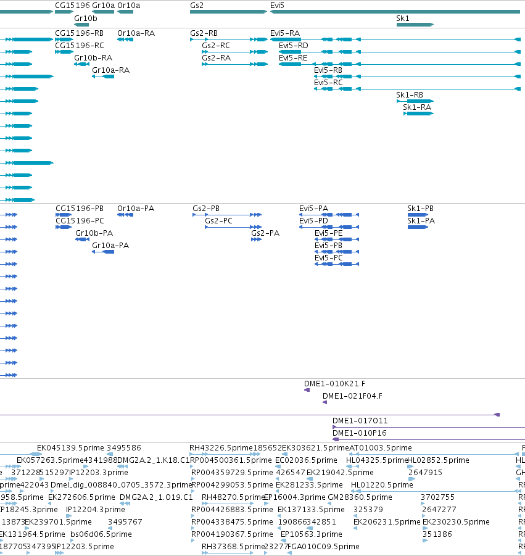This screenshot has height=556, width=525.
Task: Select transcript Sk1-RB
Action: 410,95
